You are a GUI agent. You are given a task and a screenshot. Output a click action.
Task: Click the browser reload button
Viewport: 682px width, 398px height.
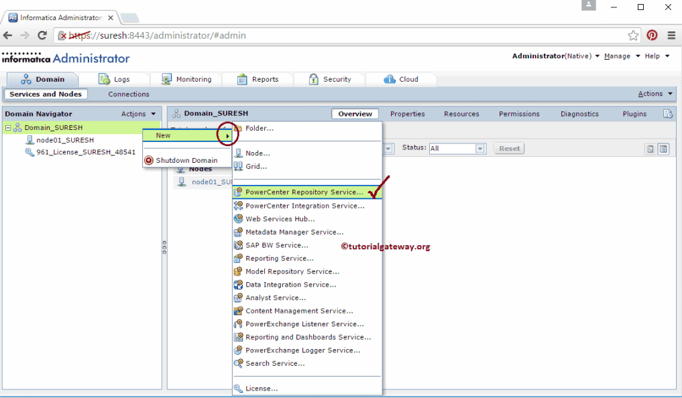42,35
